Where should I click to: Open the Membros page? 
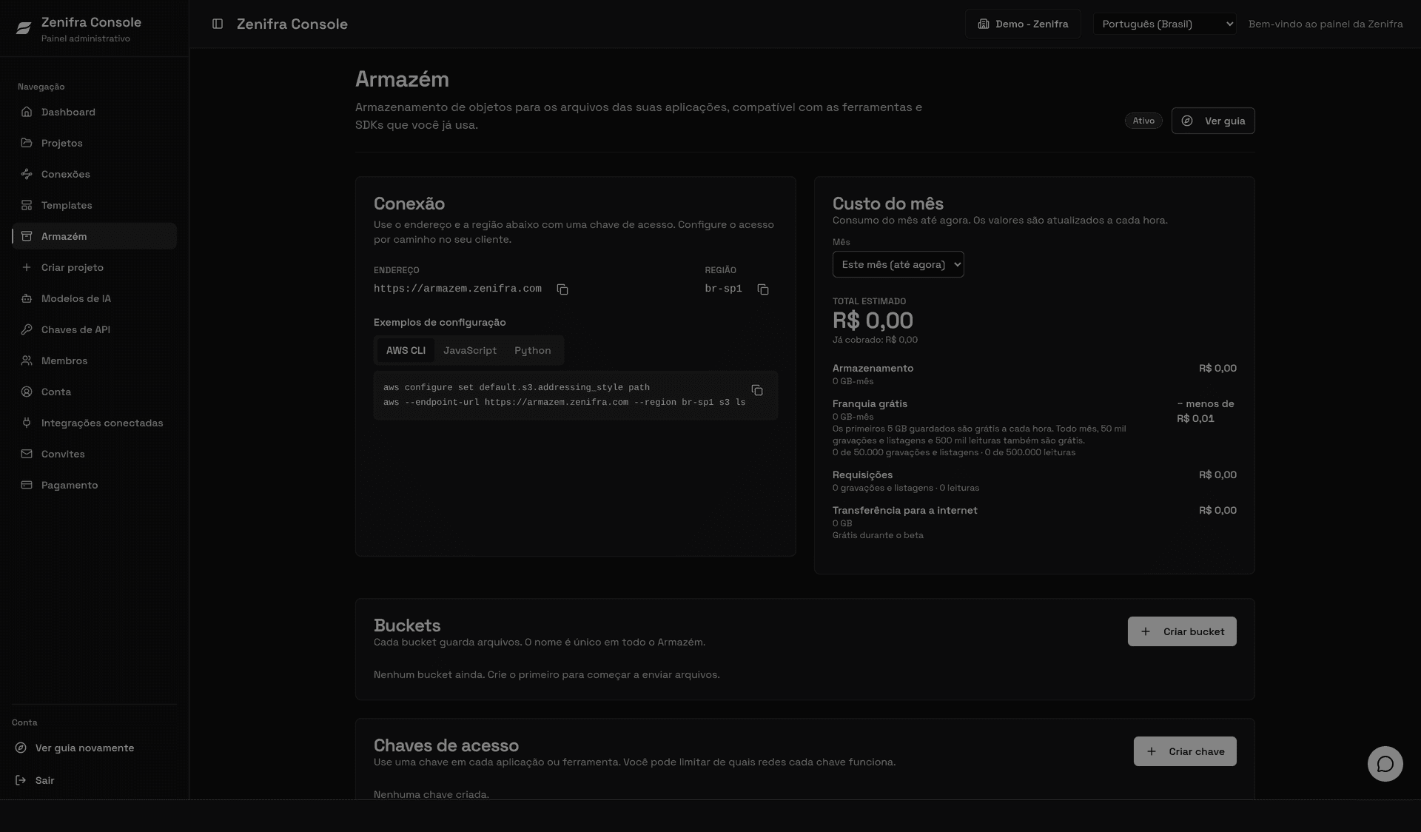(x=94, y=360)
